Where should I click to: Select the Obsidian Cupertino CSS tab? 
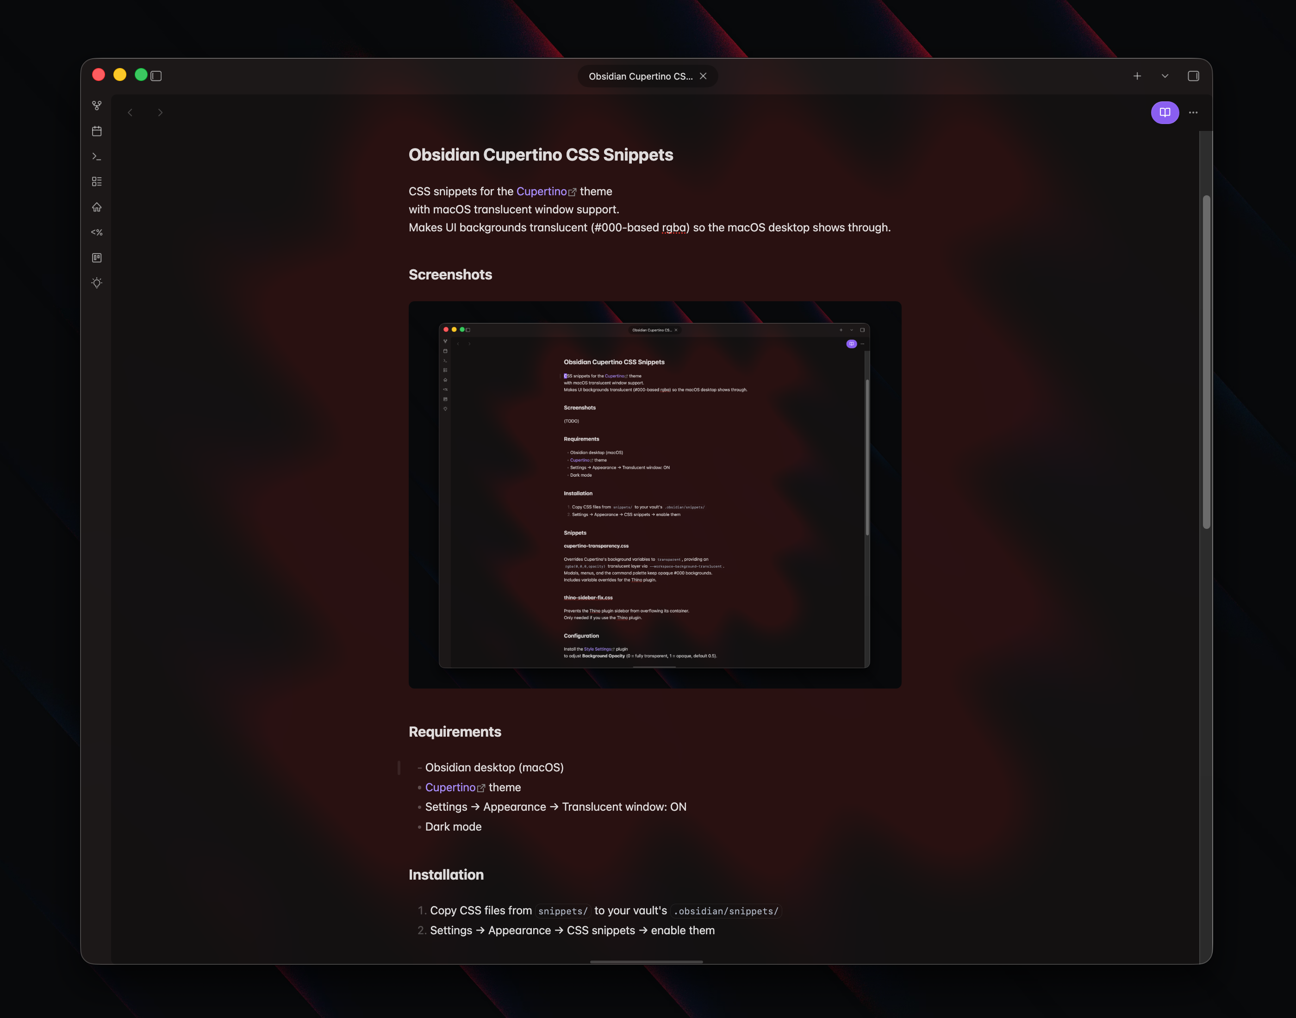pyautogui.click(x=640, y=76)
